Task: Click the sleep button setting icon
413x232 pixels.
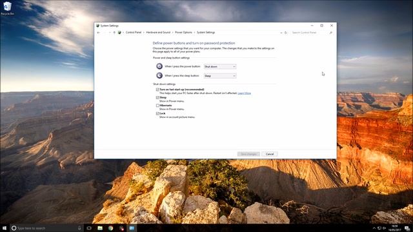Action: (159, 75)
